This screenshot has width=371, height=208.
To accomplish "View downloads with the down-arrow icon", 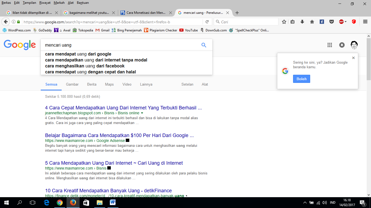I will point(302,22).
